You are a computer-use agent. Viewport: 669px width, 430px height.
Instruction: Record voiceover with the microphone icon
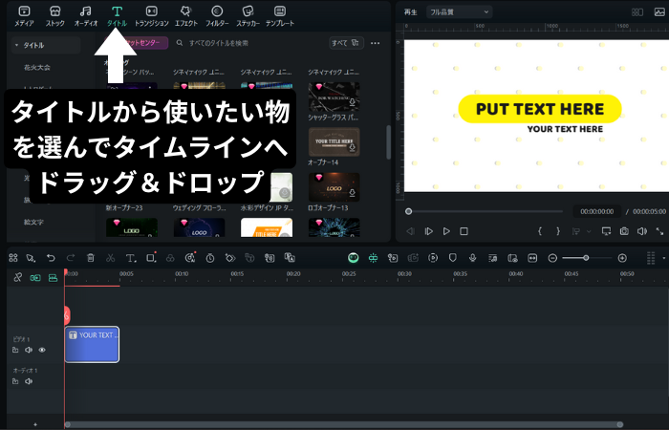coord(472,258)
